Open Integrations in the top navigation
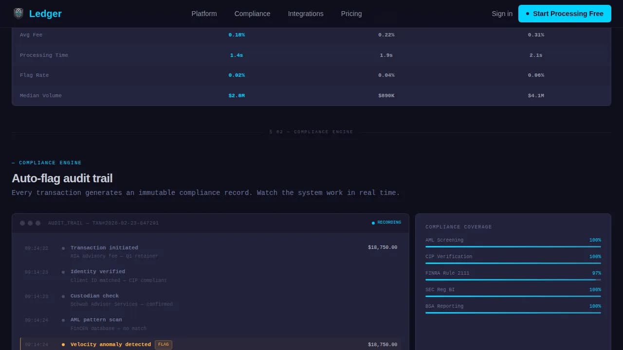This screenshot has height=350, width=623. (306, 14)
